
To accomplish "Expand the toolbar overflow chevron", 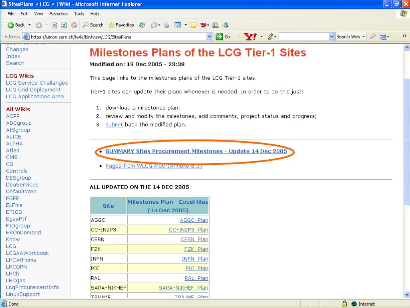I will coord(404,36).
